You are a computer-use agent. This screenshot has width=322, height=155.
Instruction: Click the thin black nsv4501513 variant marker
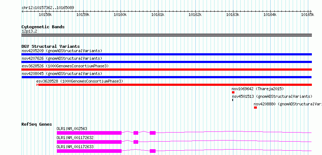[x=233, y=100]
